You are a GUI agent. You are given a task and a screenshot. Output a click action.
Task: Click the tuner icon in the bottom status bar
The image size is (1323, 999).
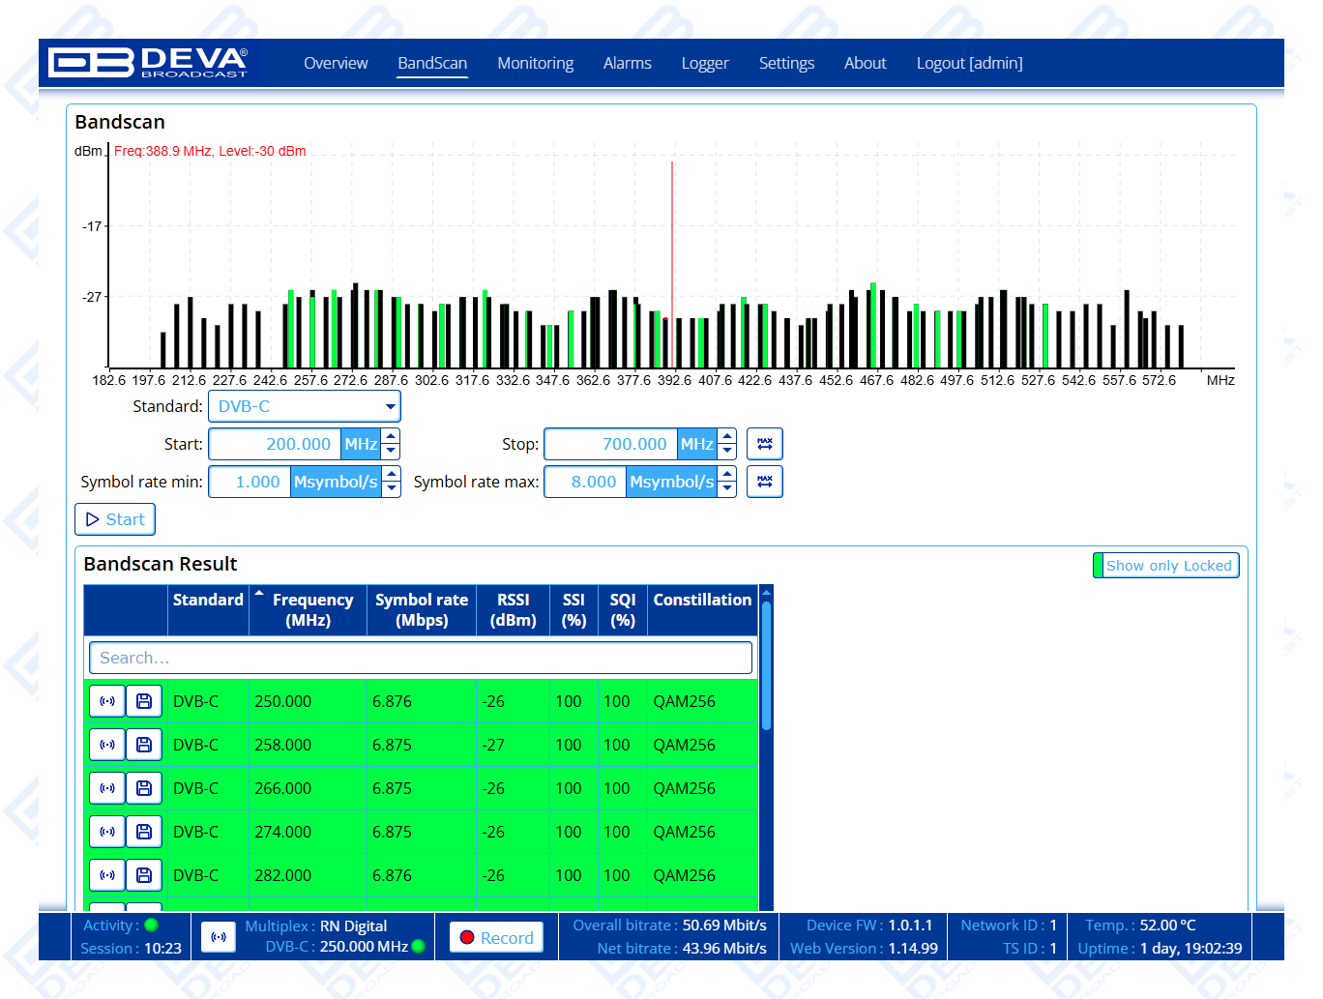(219, 937)
